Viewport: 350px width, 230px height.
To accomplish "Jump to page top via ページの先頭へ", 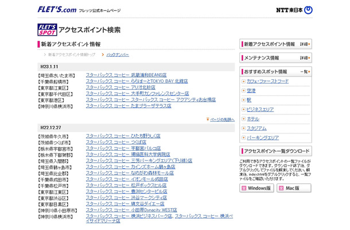I will (x=222, y=120).
